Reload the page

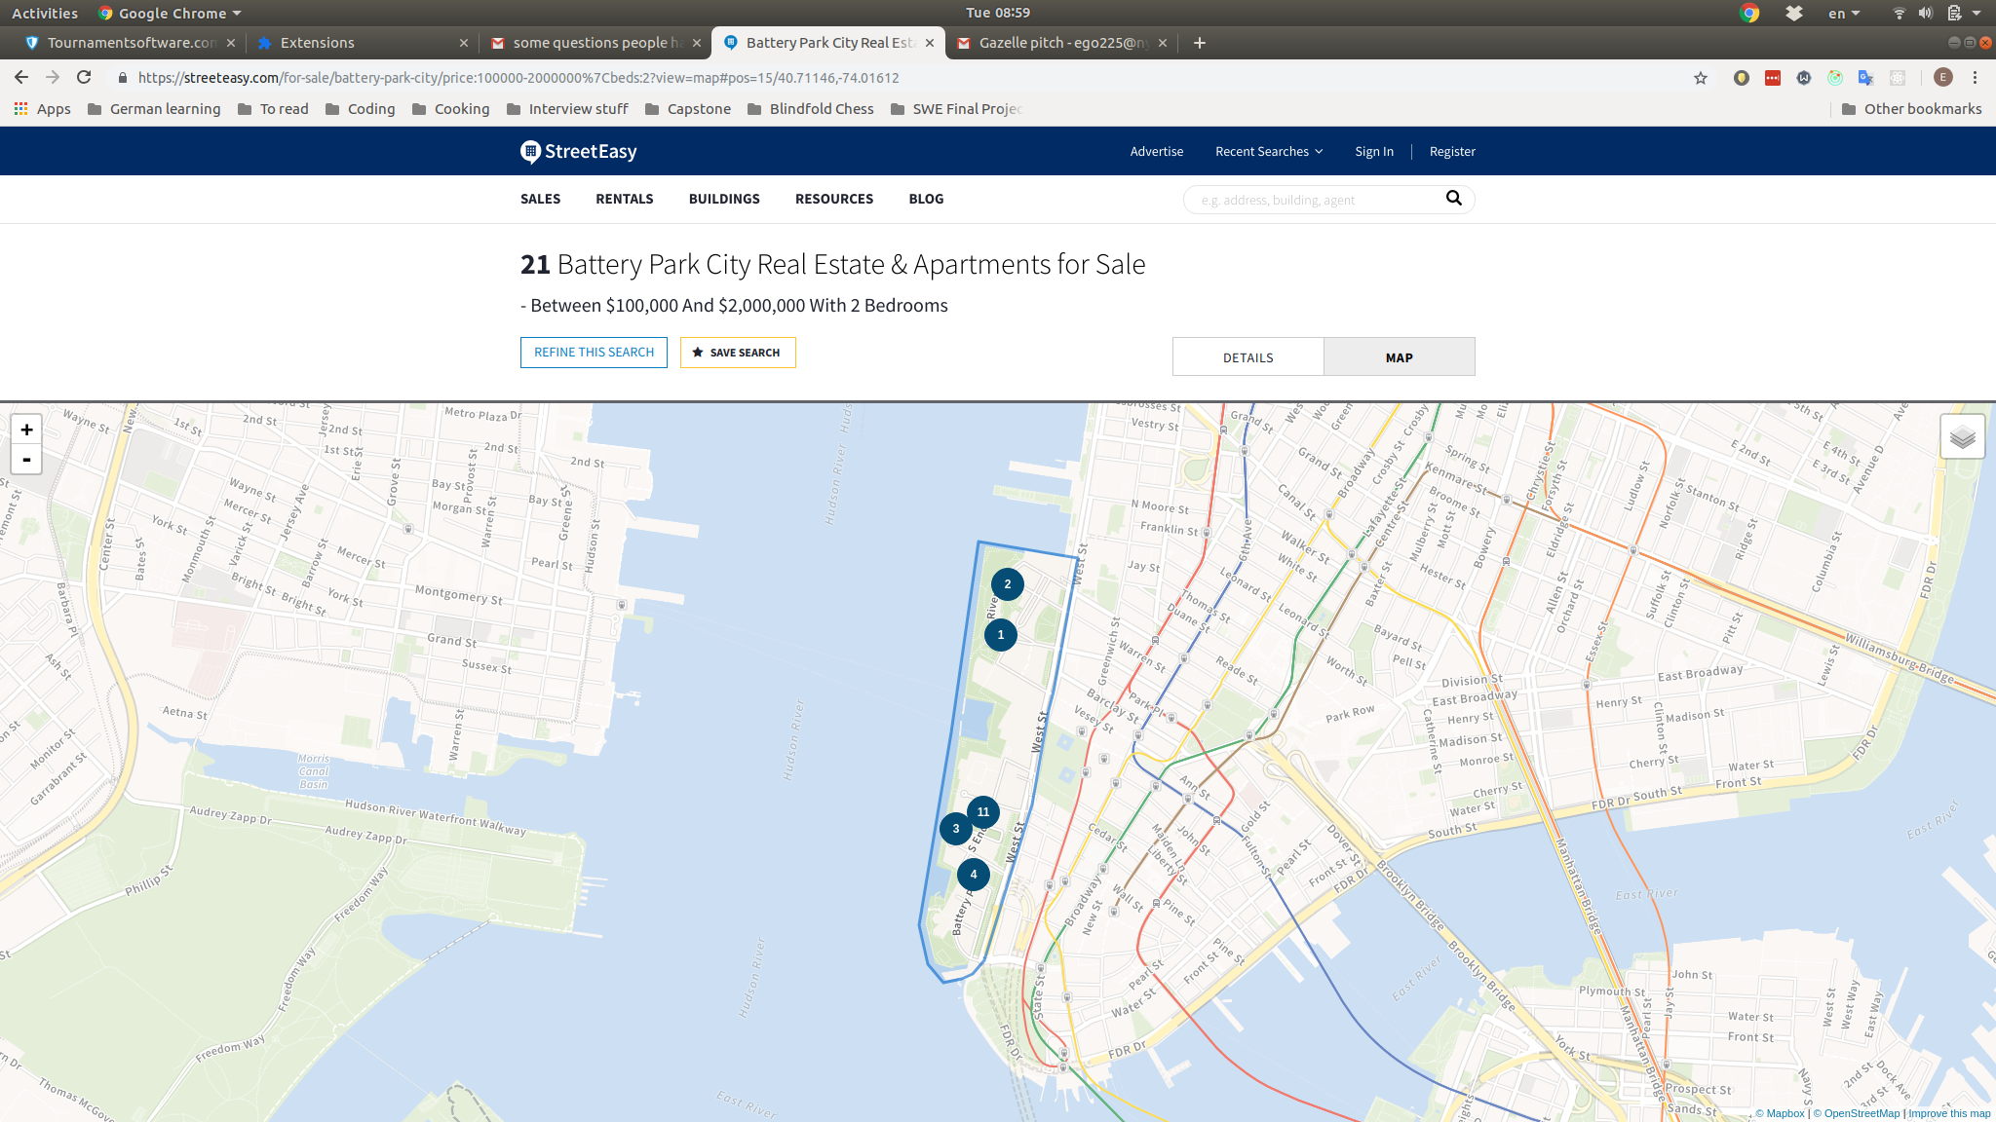pyautogui.click(x=84, y=78)
